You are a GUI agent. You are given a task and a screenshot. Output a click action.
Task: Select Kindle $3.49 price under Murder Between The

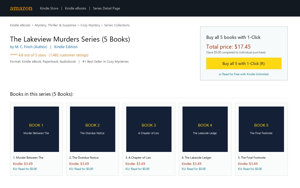pyautogui.click(x=23, y=164)
